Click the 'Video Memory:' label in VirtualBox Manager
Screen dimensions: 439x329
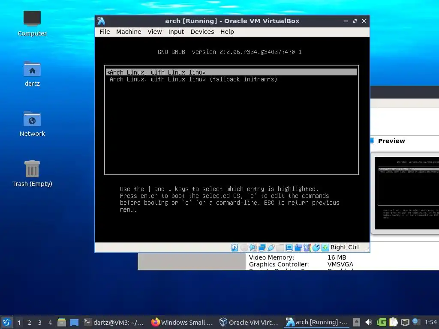[271, 257]
